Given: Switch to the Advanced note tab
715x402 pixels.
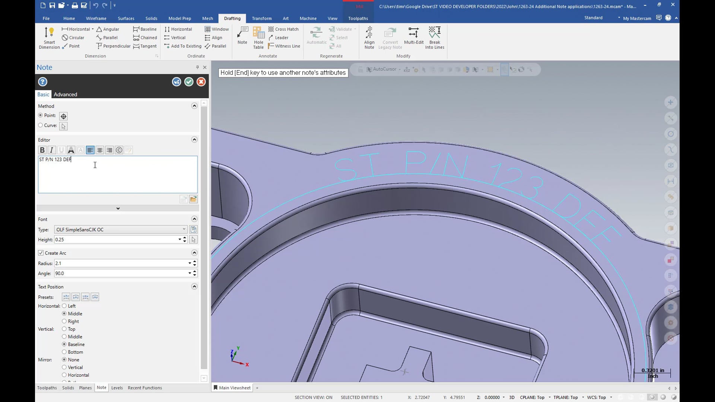Looking at the screenshot, I should [x=65, y=94].
